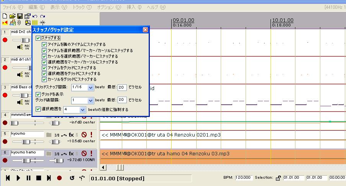Screen dimensions: 346x186
Task: Arm record on track 1 midi Dr2
Action: point(5,40)
